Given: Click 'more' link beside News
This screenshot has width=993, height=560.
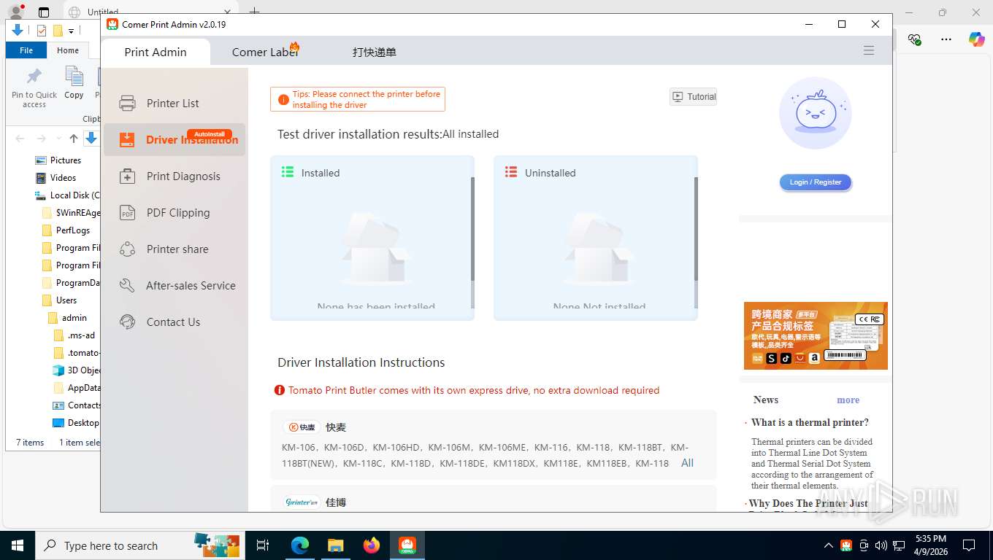Looking at the screenshot, I should [848, 400].
